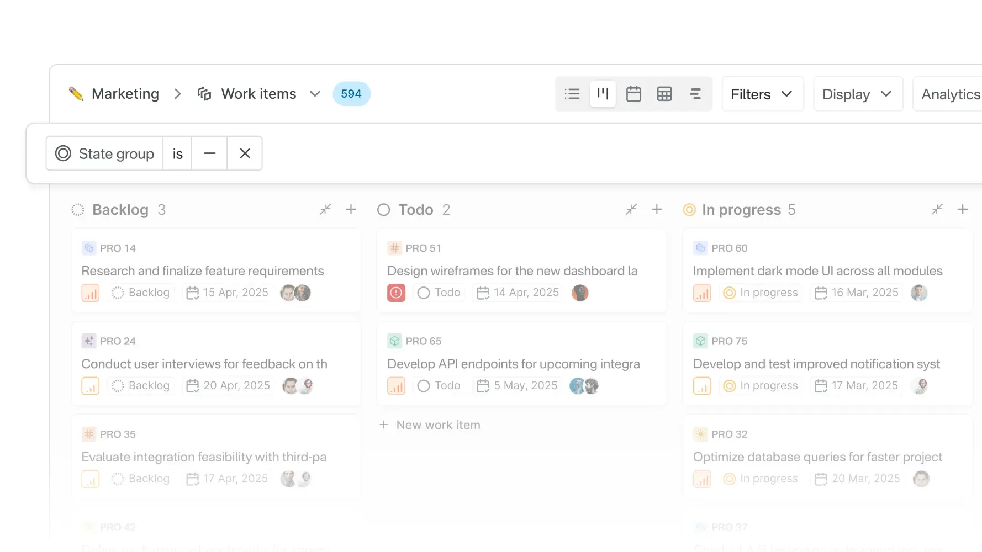Viewport: 982px width, 552px height.
Task: Switch to Gantt timeline layout
Action: [695, 94]
